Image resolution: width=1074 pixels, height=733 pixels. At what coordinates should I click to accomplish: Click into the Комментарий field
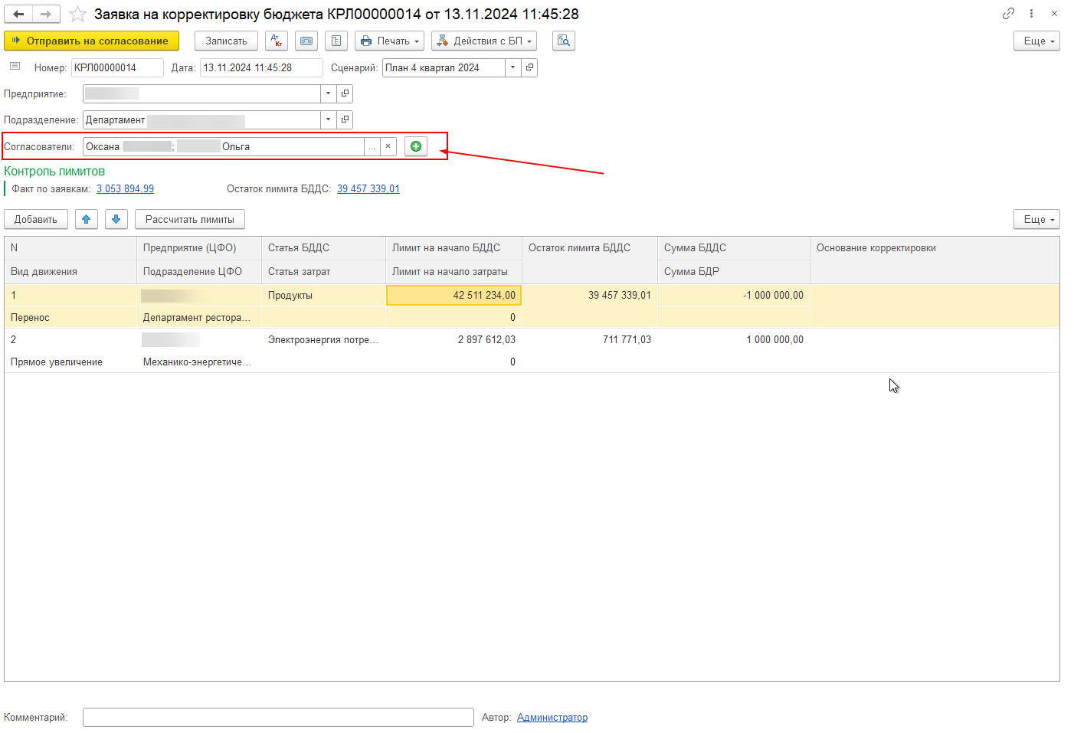click(278, 717)
